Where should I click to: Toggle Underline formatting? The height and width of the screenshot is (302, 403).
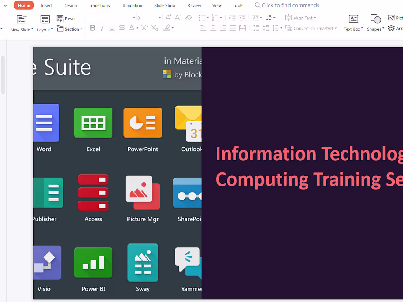click(x=112, y=28)
